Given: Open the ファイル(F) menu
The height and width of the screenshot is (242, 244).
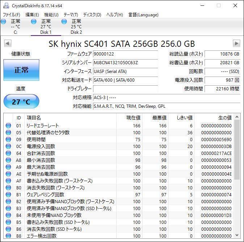Looking at the screenshot, I should (12, 15).
